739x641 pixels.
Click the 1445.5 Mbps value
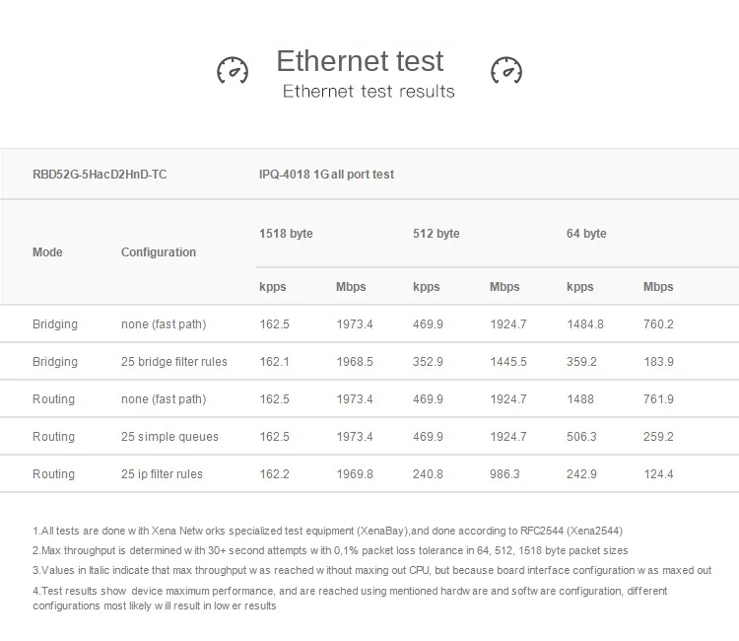[508, 362]
